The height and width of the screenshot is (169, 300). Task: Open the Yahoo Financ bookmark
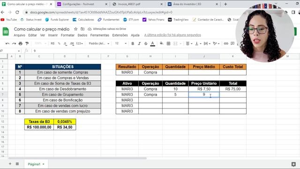pyautogui.click(x=153, y=20)
